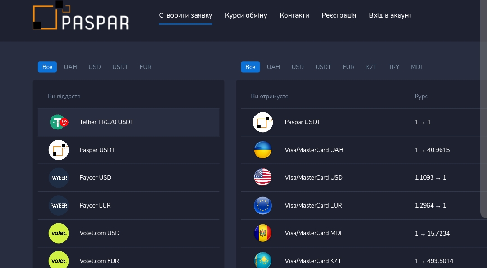This screenshot has width=487, height=268.
Task: Click the Volet.com EUR logo icon
Action: [x=59, y=260]
